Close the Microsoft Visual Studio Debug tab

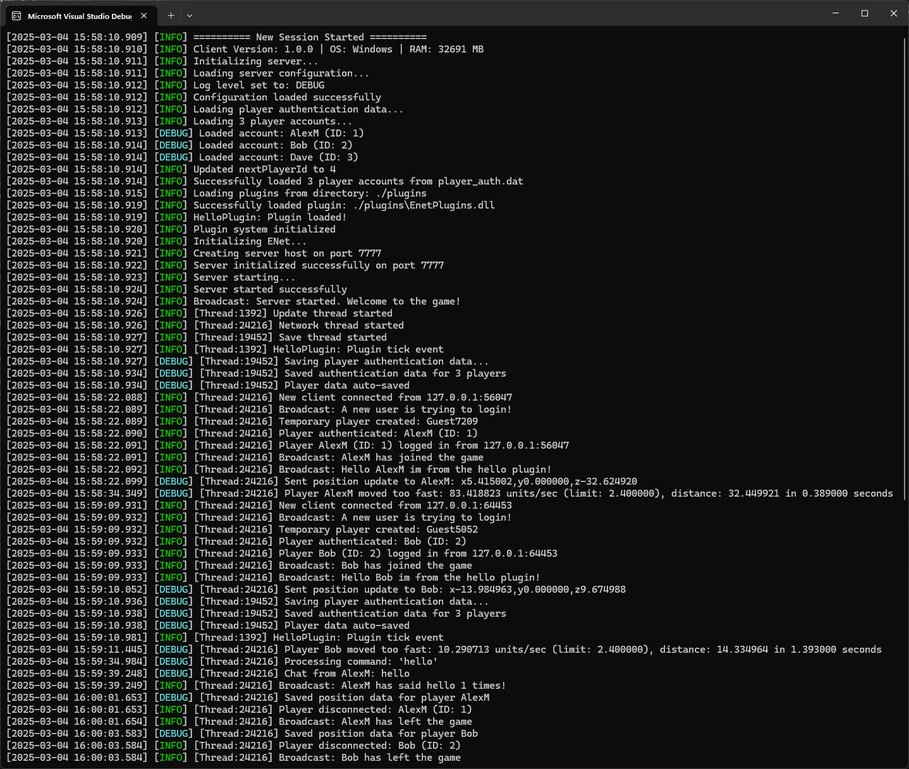[x=144, y=16]
